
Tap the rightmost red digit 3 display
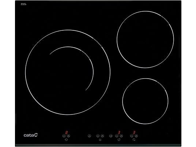coord(134,132)
